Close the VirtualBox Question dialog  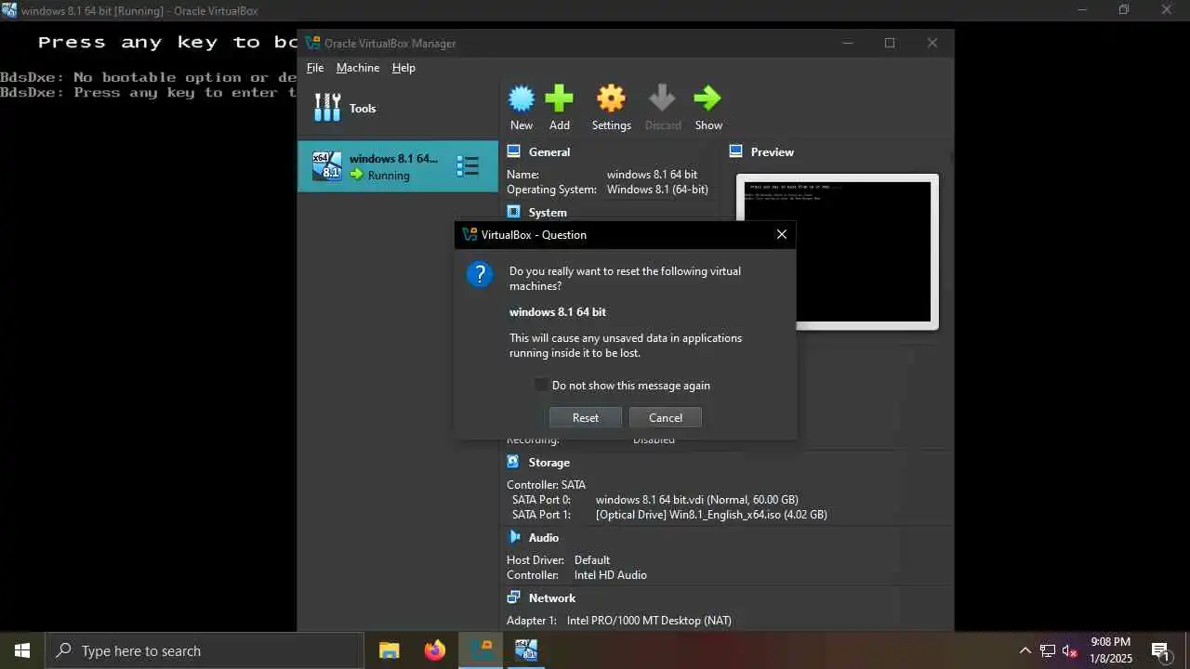pos(782,234)
